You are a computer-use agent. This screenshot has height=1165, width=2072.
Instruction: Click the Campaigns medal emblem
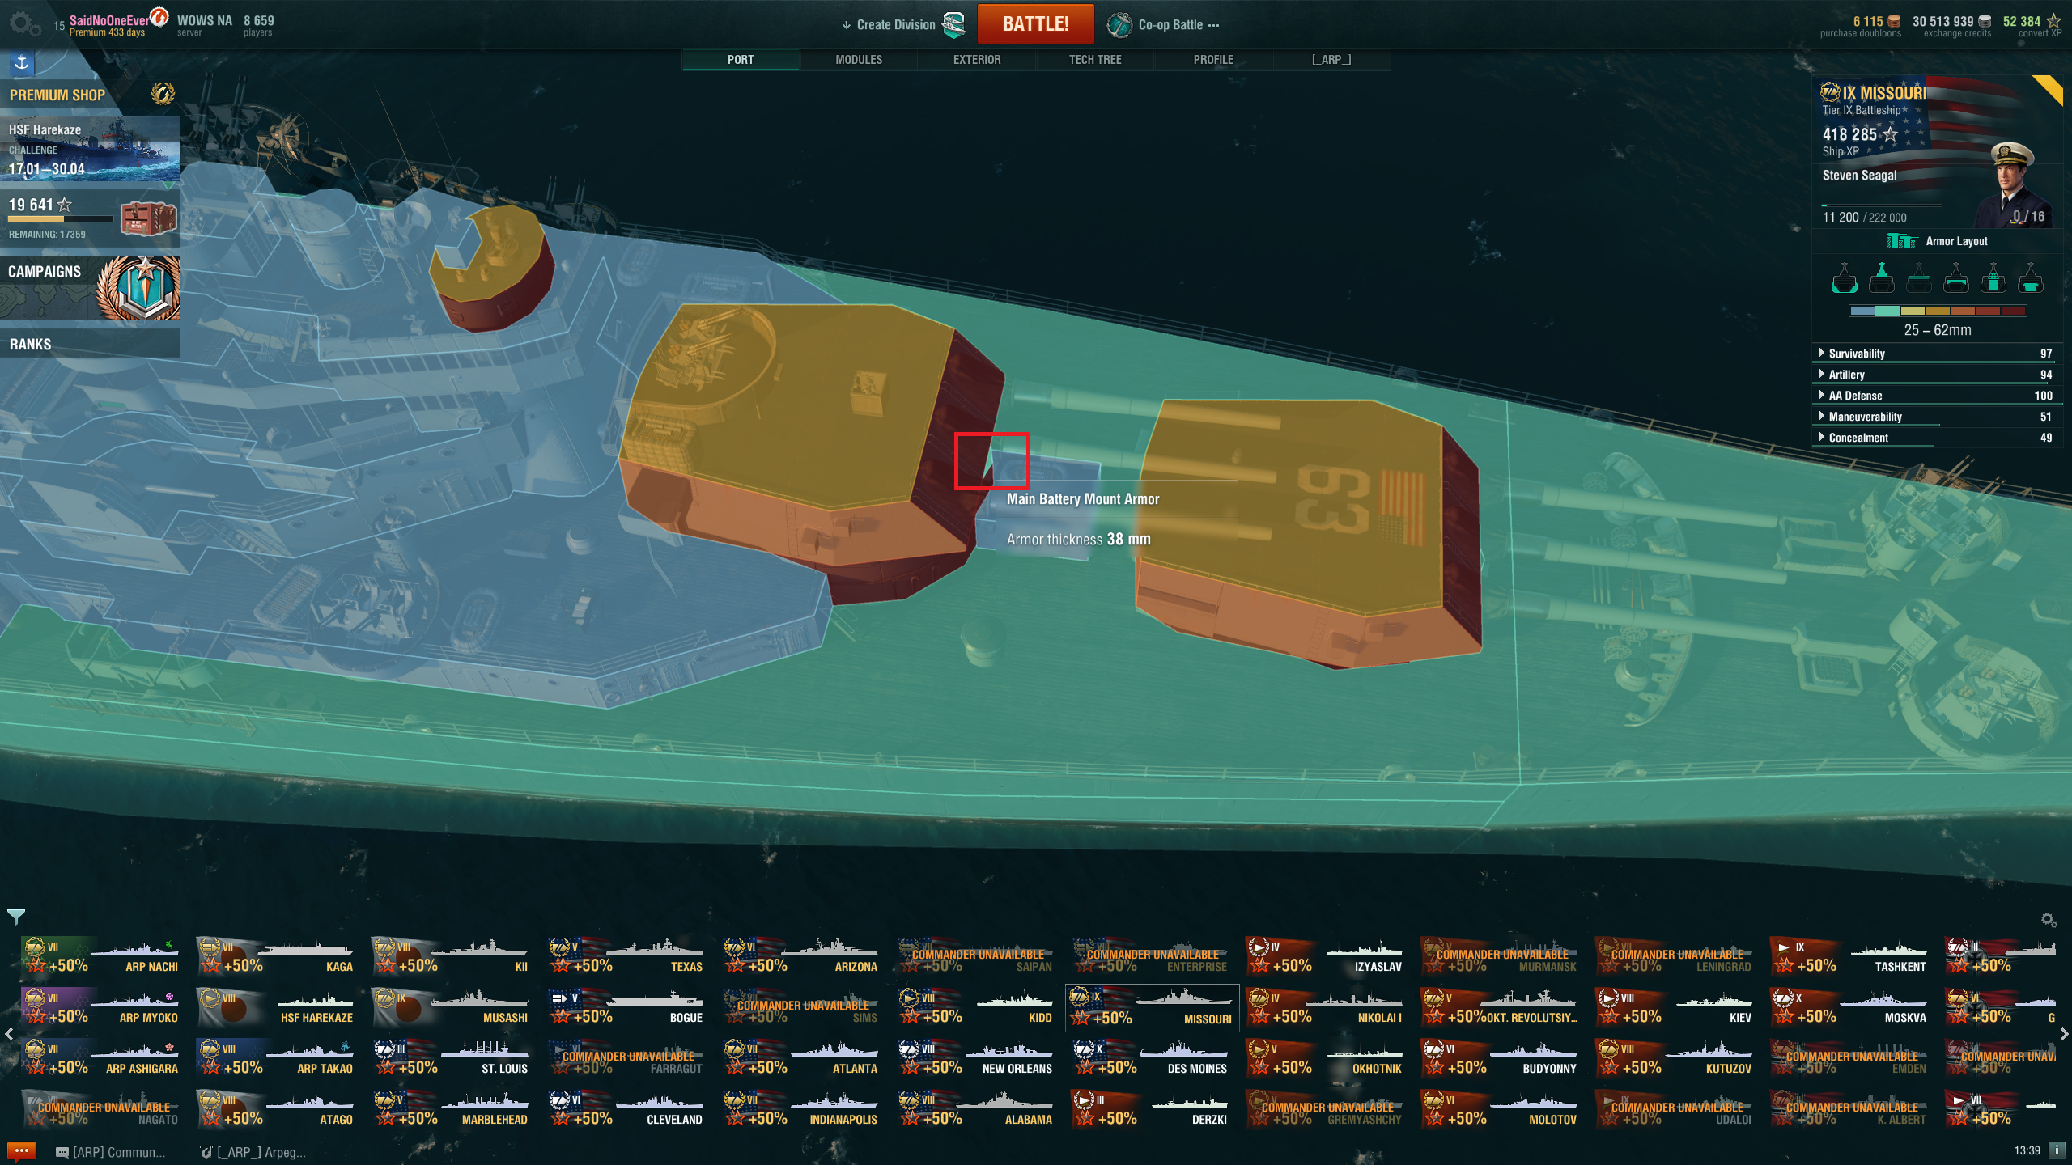coord(139,288)
